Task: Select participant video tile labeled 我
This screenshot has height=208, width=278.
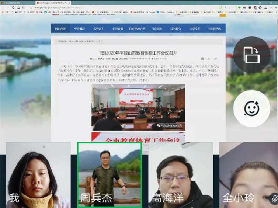Action: click(38, 175)
